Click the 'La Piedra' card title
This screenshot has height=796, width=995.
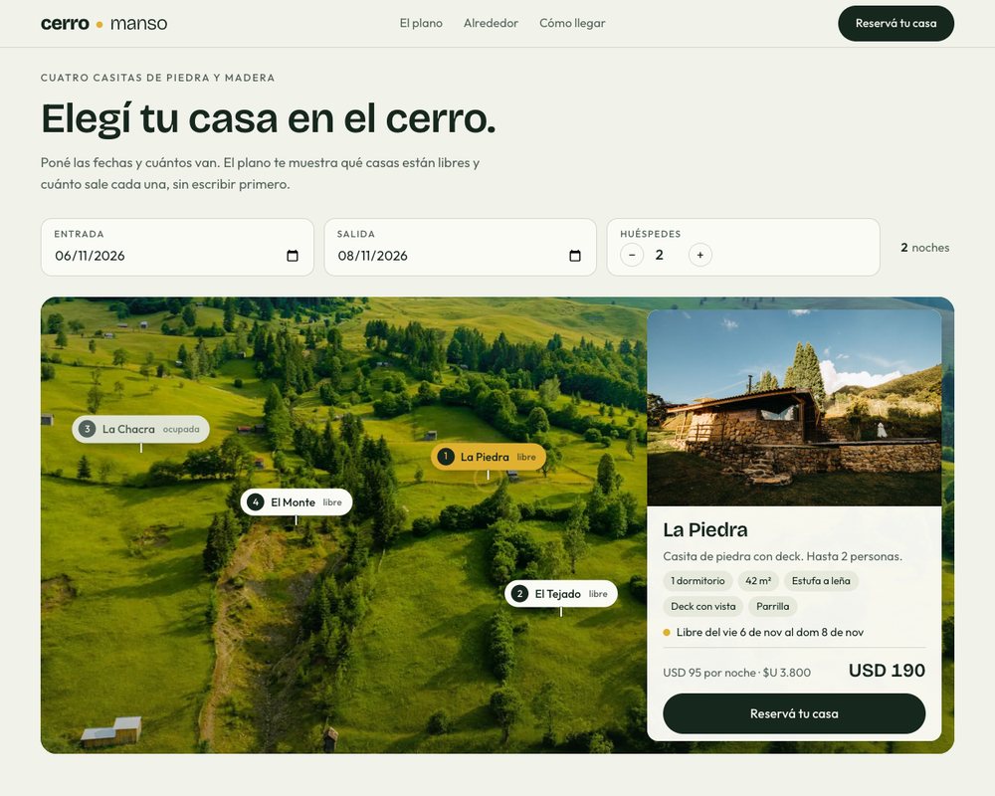tap(705, 529)
